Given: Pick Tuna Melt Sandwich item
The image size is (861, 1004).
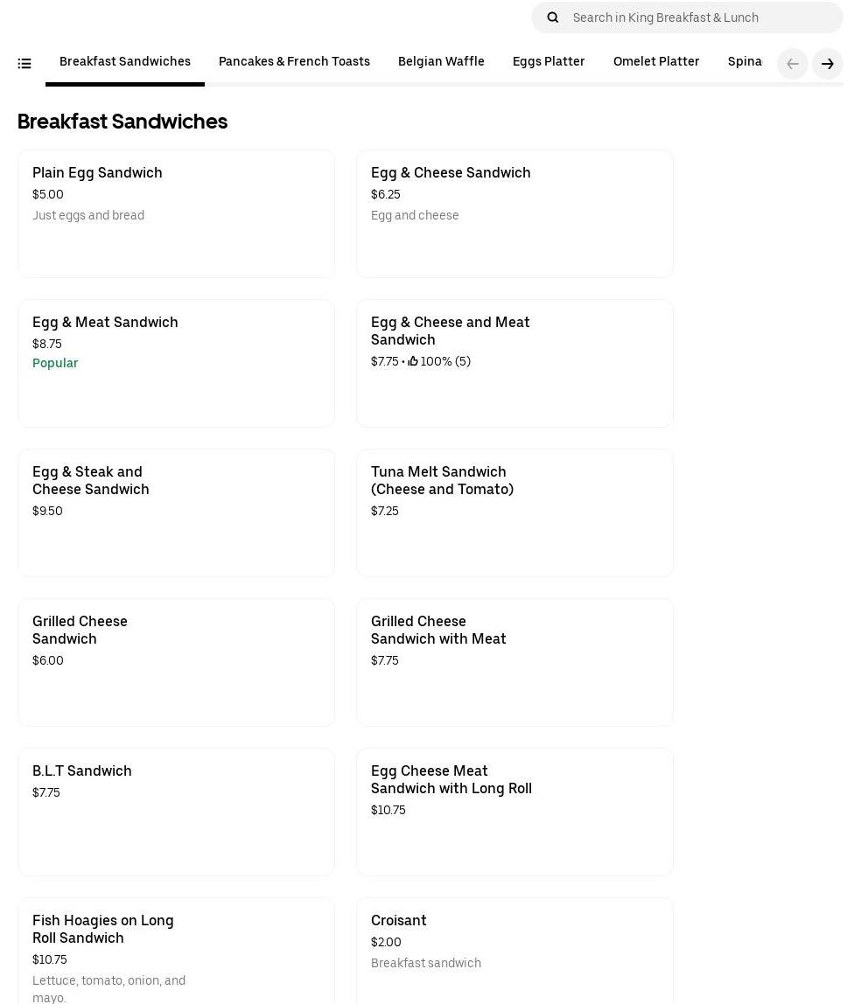Looking at the screenshot, I should (514, 512).
